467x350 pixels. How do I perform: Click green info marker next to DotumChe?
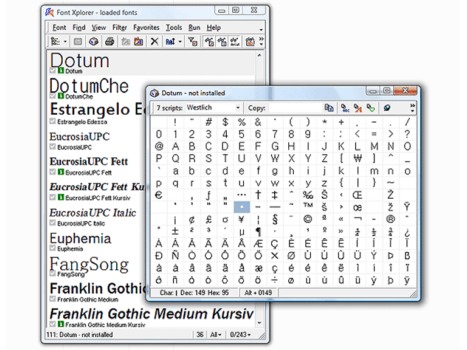(61, 96)
